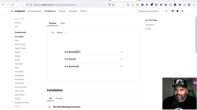Open Context Menu in the sidebar
Viewport: 197px width, 110px height.
tap(21, 87)
